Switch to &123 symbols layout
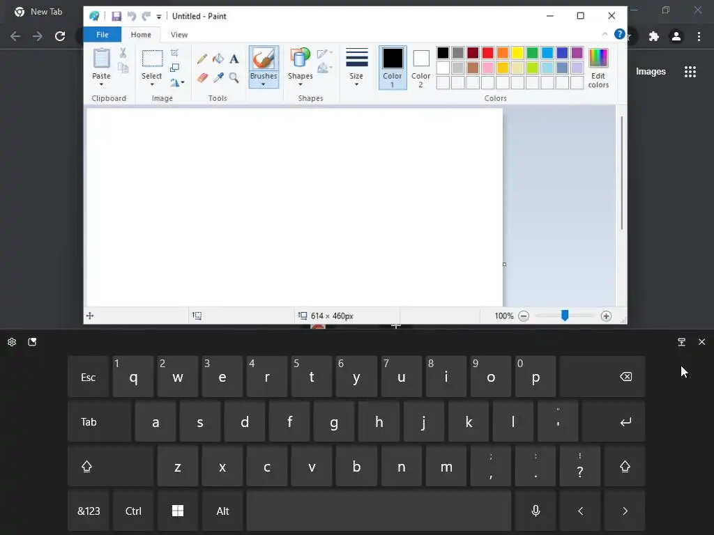714x535 pixels. coord(89,511)
